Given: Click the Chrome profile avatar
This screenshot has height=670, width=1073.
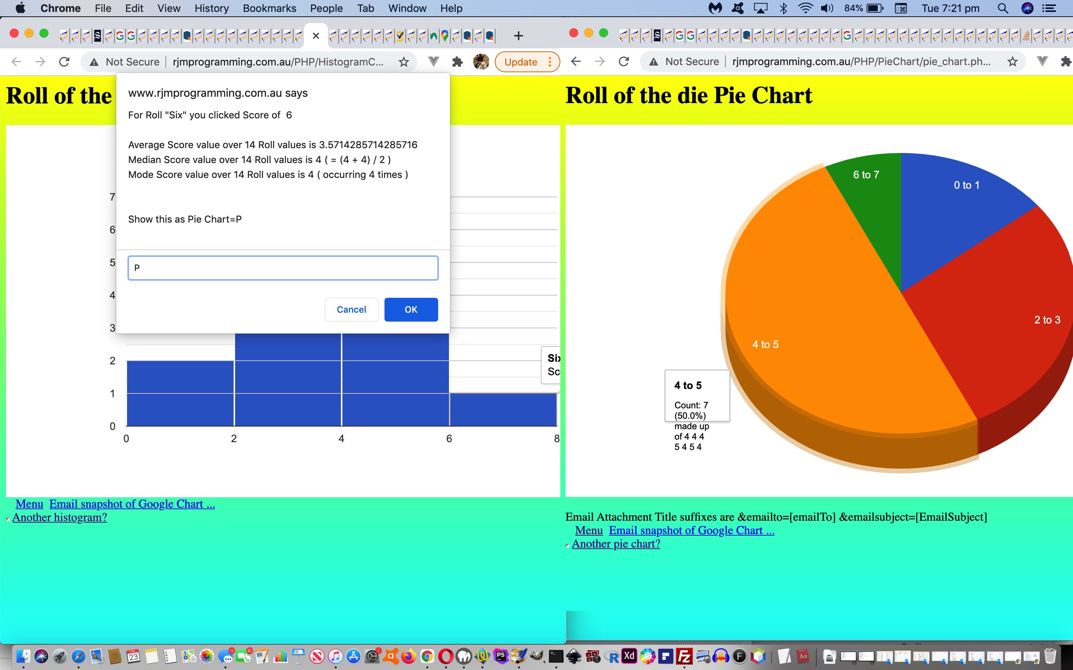Looking at the screenshot, I should coord(481,61).
